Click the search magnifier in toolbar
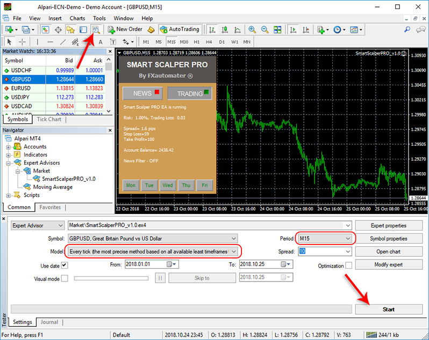The width and height of the screenshot is (429, 340). [x=407, y=29]
